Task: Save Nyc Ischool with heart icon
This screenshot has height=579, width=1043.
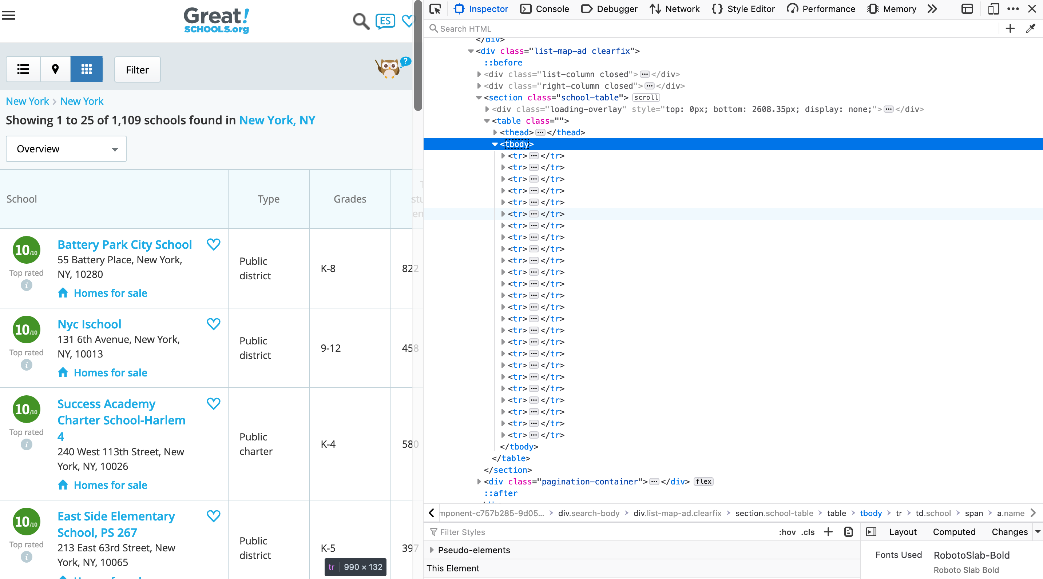Action: [213, 324]
